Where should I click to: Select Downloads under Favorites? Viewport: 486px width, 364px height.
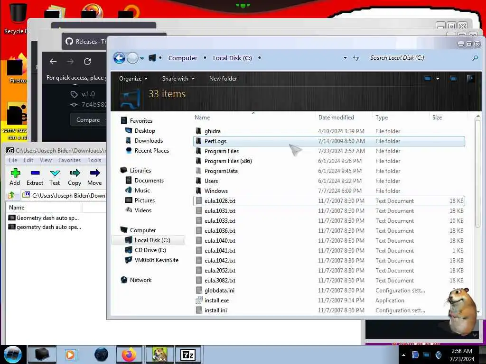(x=149, y=140)
